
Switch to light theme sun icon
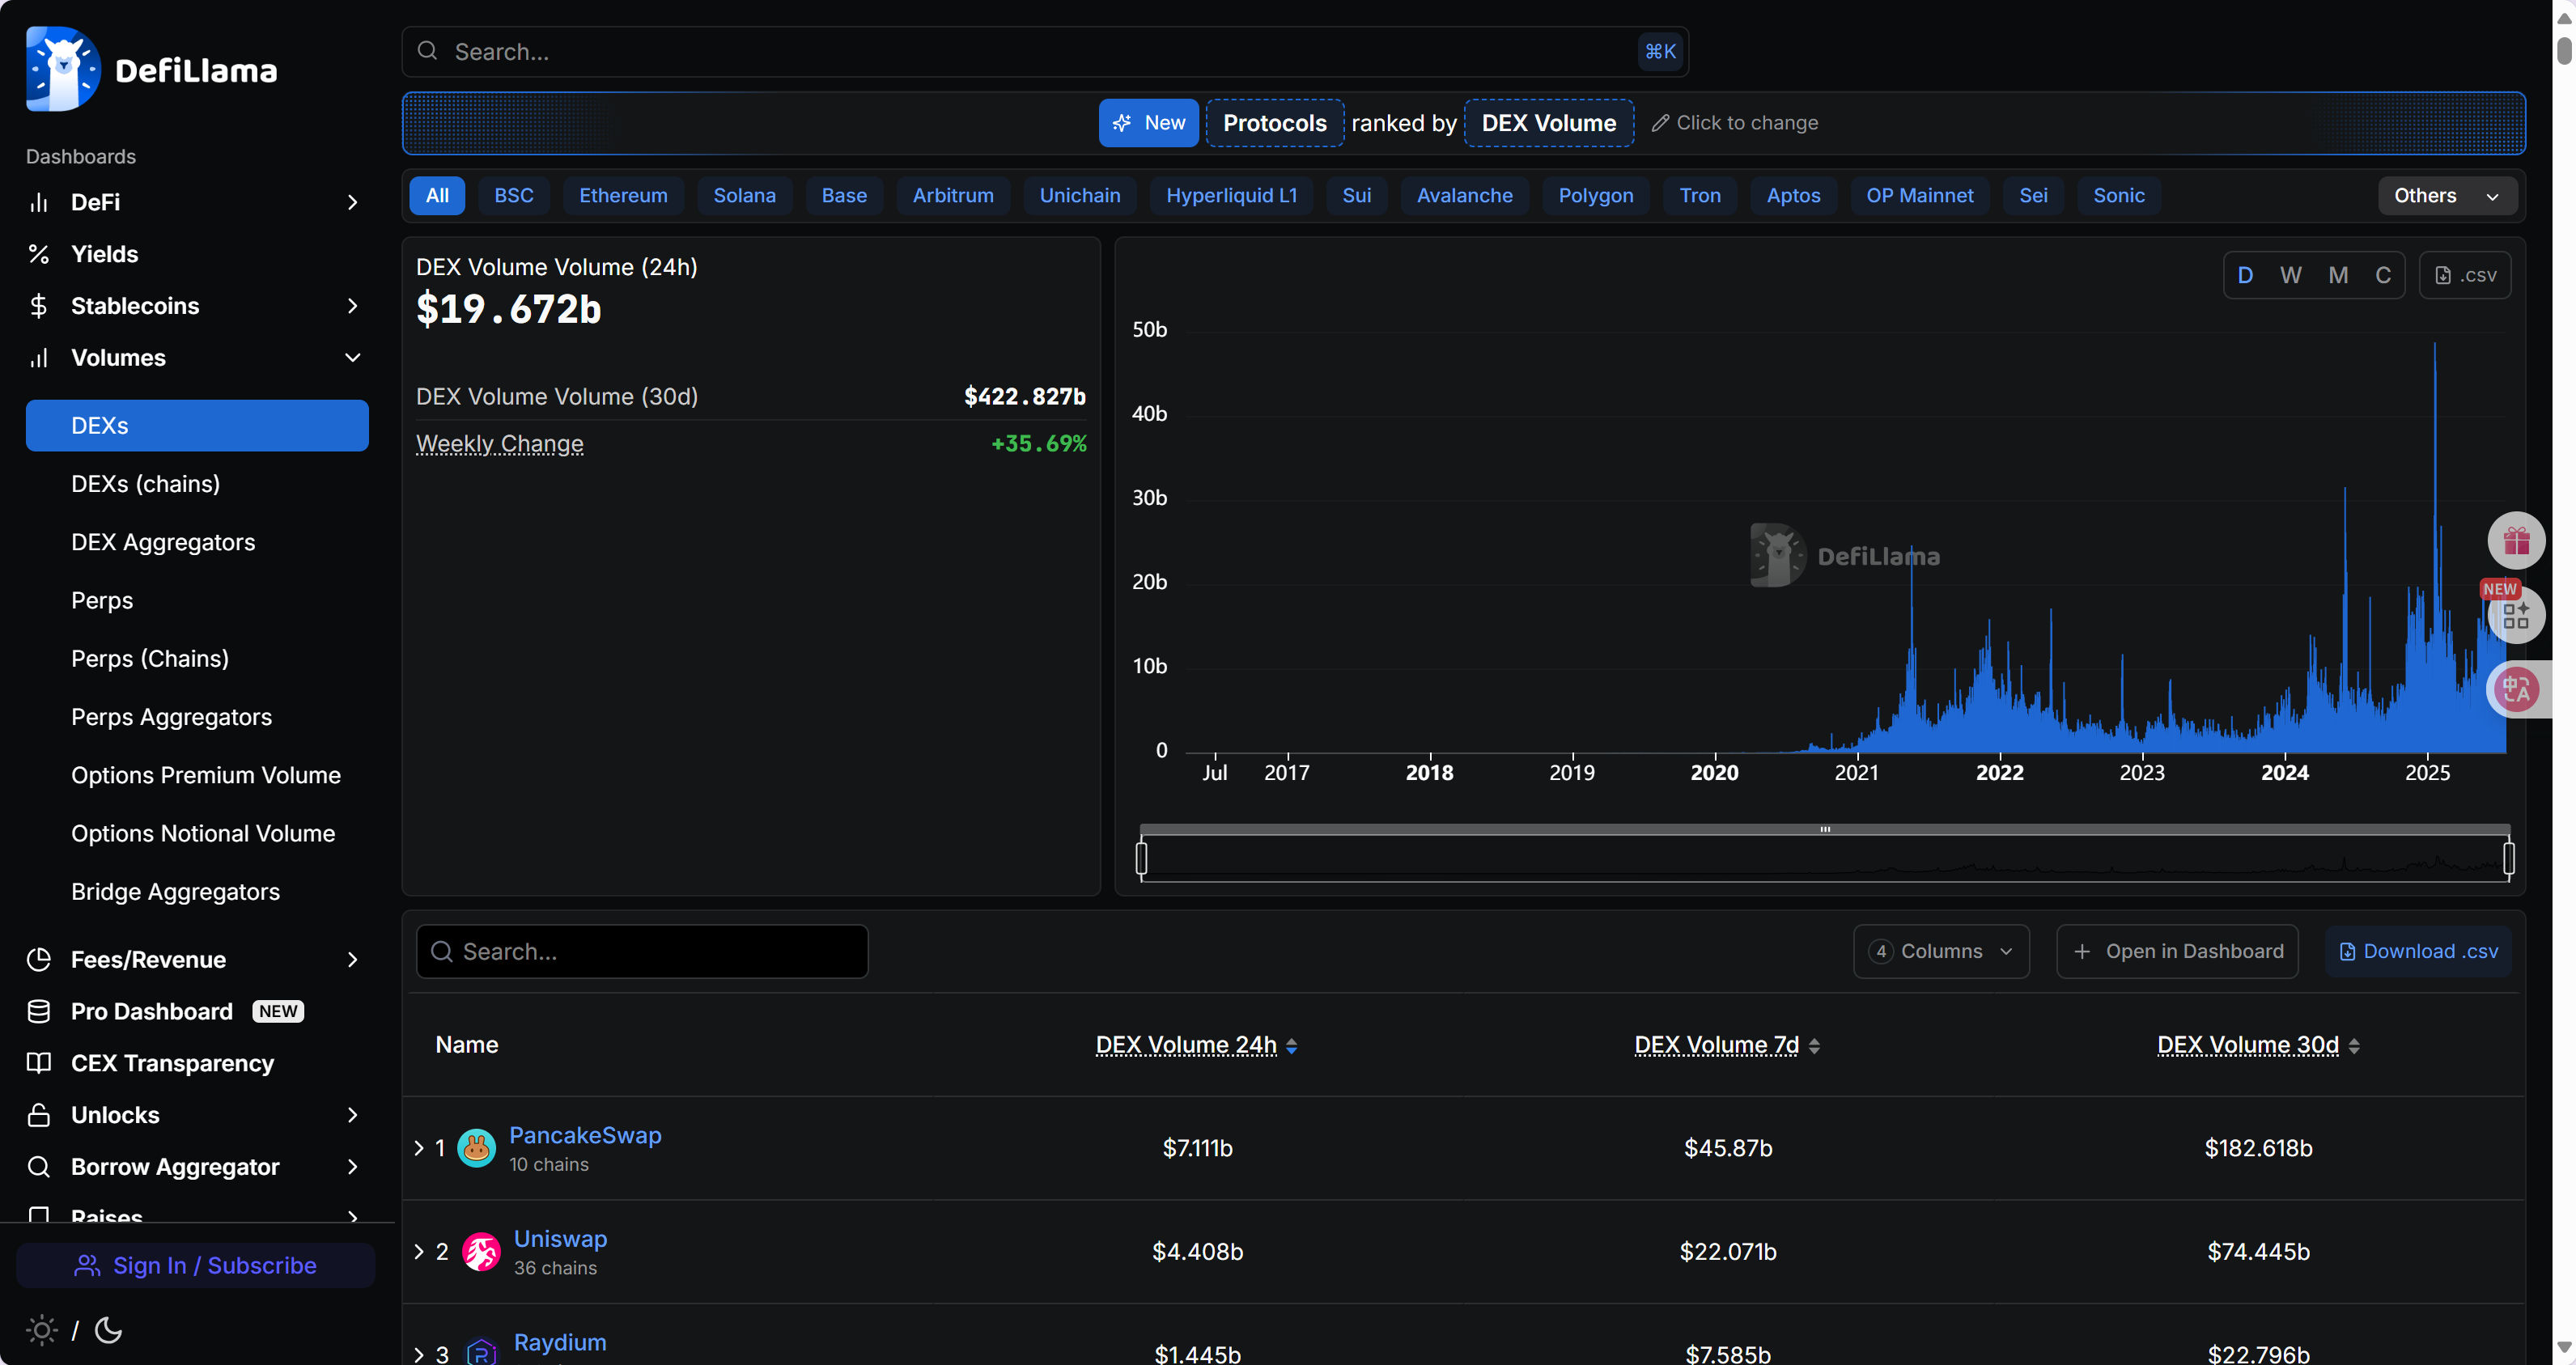(x=42, y=1330)
